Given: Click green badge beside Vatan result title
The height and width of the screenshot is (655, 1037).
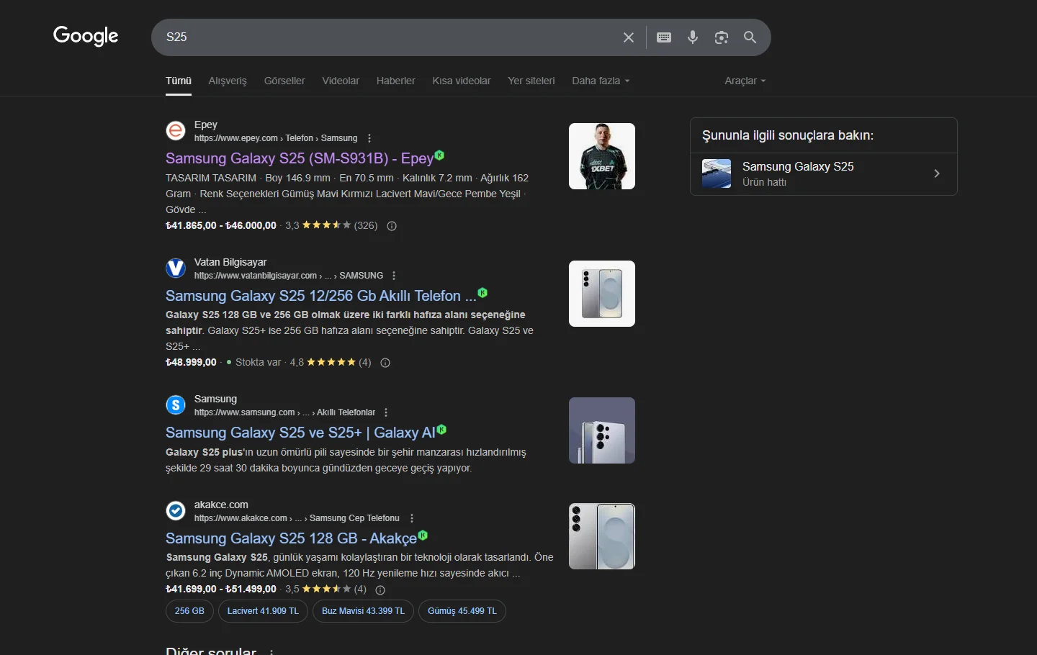Looking at the screenshot, I should 482,292.
